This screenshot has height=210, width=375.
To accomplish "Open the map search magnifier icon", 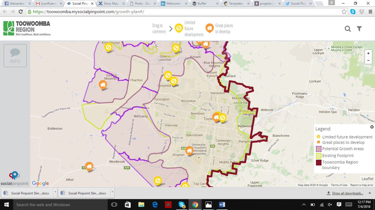I will click(347, 29).
